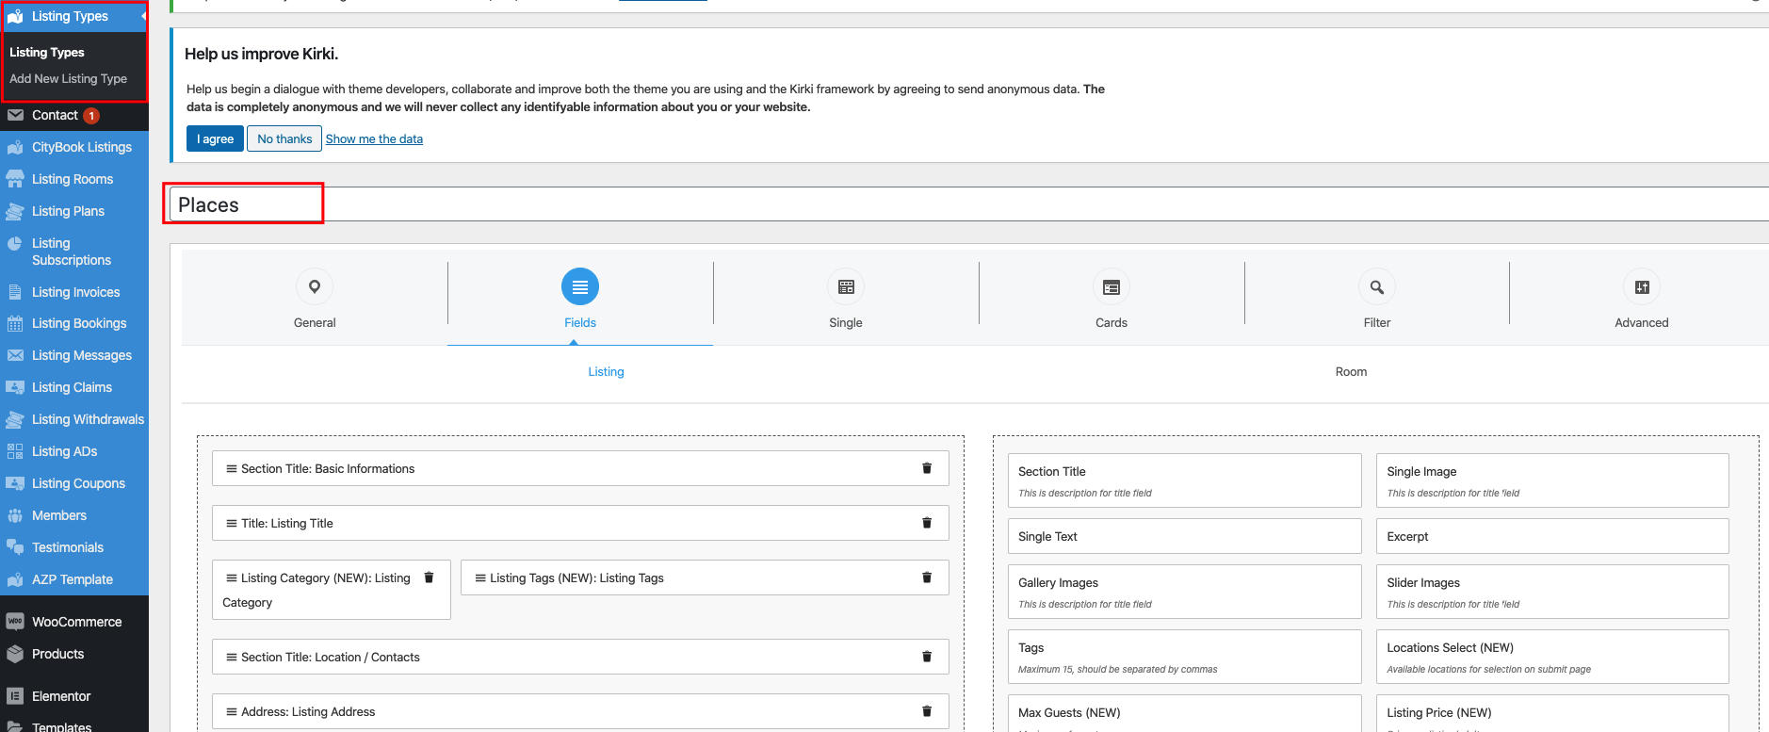Add the Tags field type
The height and width of the screenshot is (732, 1769).
(x=1184, y=657)
